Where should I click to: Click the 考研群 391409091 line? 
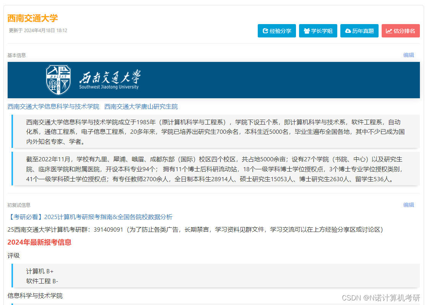(196, 230)
